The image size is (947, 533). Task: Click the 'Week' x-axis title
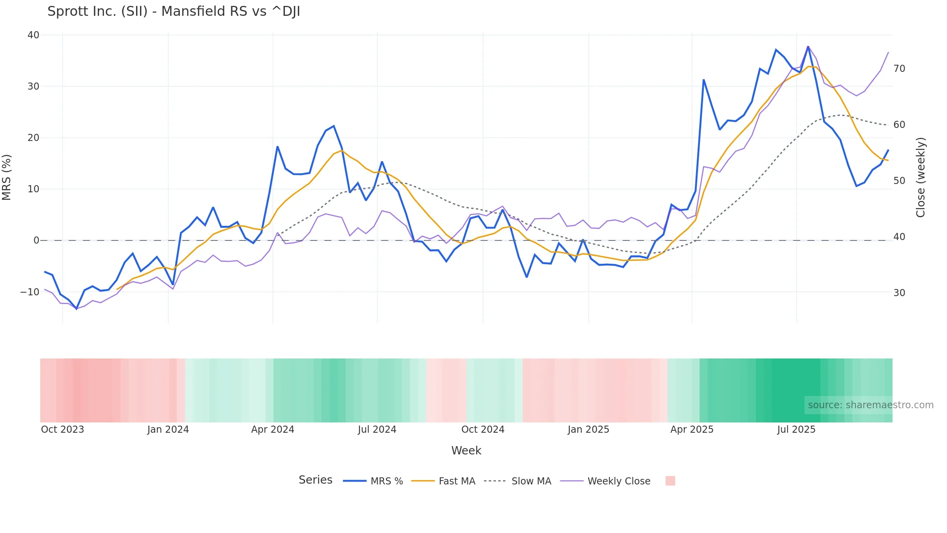466,450
